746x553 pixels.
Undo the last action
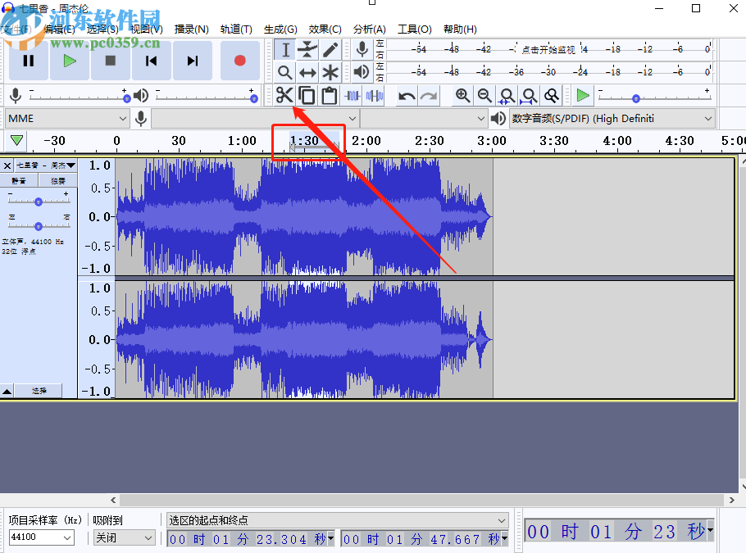[407, 96]
